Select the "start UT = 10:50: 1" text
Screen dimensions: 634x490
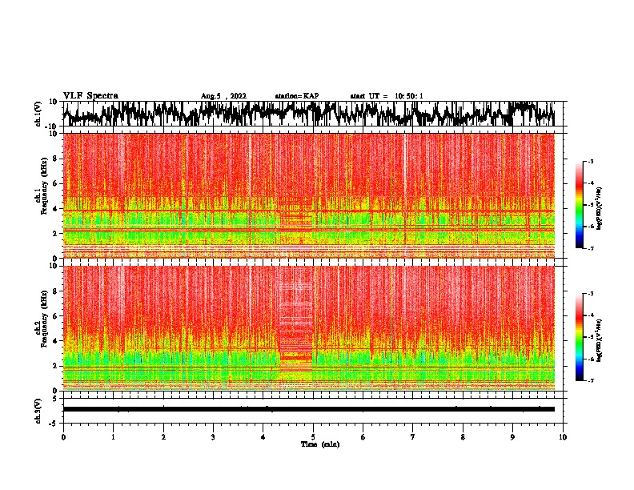point(387,96)
